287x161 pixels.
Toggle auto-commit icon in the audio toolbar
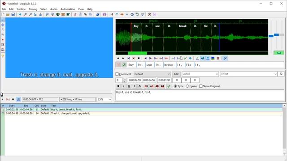click(x=197, y=58)
